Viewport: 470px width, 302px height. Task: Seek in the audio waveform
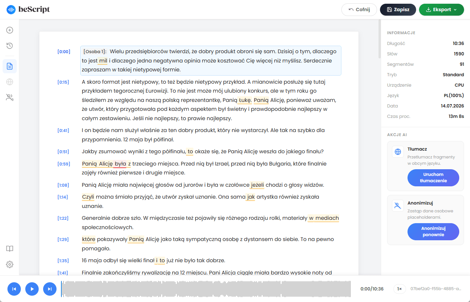[x=206, y=289]
